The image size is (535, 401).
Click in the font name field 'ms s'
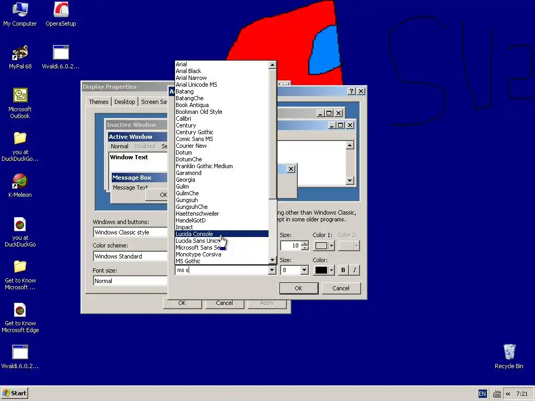[222, 270]
